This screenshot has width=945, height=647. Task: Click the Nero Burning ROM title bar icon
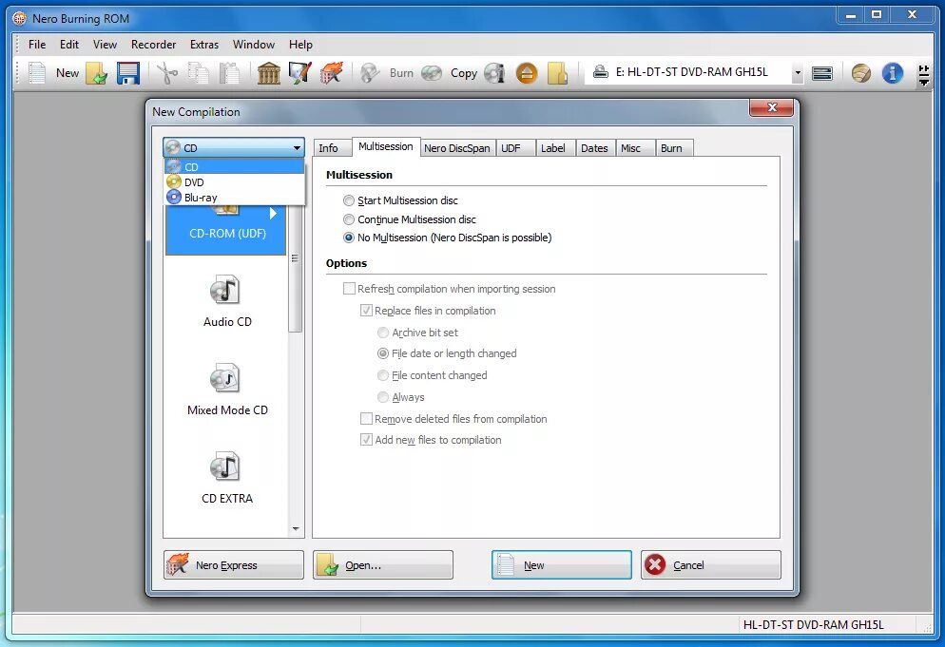(x=20, y=19)
